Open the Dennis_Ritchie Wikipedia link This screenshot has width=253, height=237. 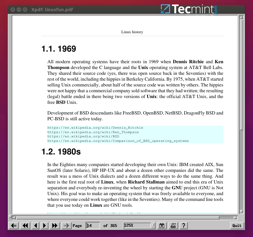95,128
